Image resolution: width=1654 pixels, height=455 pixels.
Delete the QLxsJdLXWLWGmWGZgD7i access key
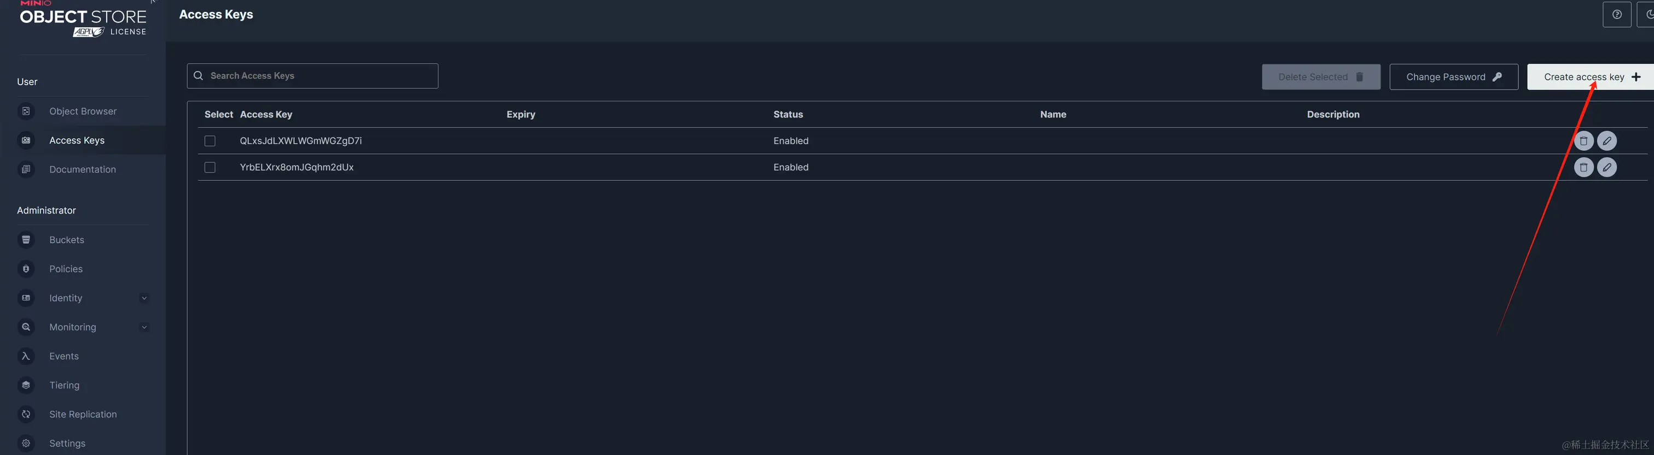click(x=1583, y=141)
